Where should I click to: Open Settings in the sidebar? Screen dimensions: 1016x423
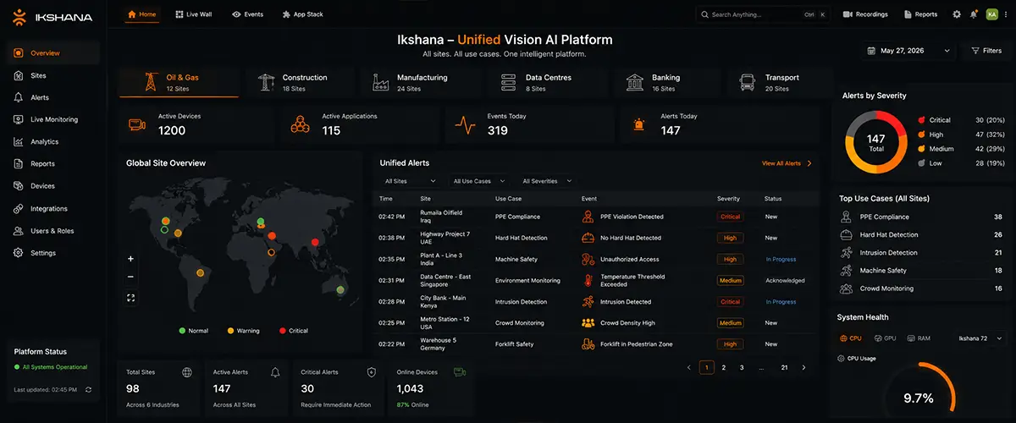[52, 252]
